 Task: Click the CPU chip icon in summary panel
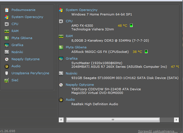pos(61,21)
